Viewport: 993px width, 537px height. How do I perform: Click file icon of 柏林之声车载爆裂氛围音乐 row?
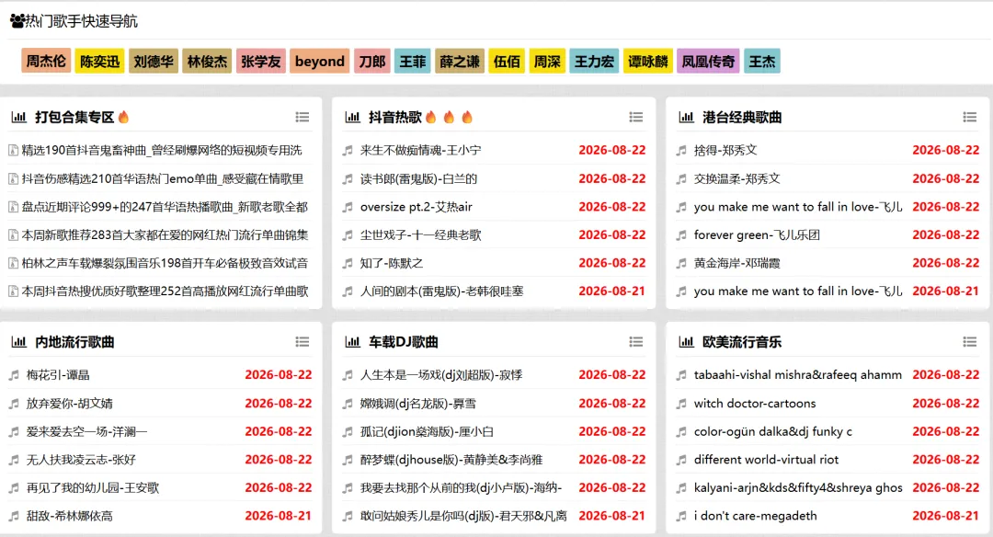pos(13,263)
